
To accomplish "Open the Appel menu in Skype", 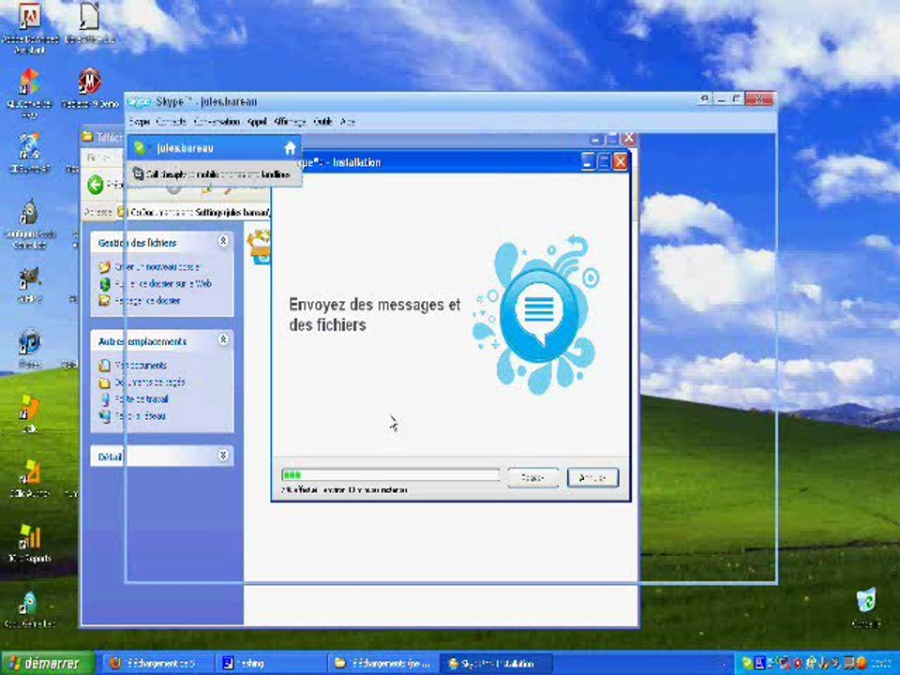I will [x=257, y=122].
